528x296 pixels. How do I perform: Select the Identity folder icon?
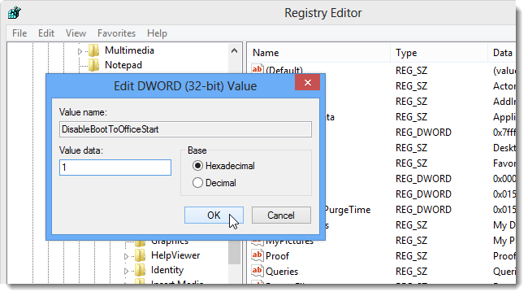point(140,270)
